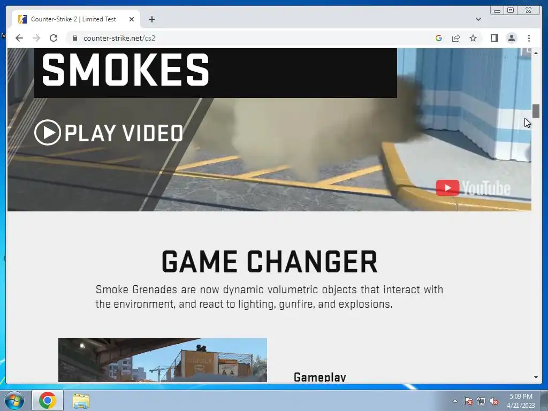The image size is (548, 411).
Task: Open File Explorer from taskbar
Action: coord(81,400)
